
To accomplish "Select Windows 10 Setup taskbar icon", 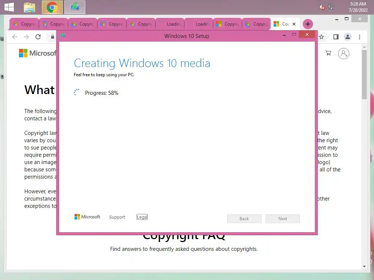I will pyautogui.click(x=75, y=7).
